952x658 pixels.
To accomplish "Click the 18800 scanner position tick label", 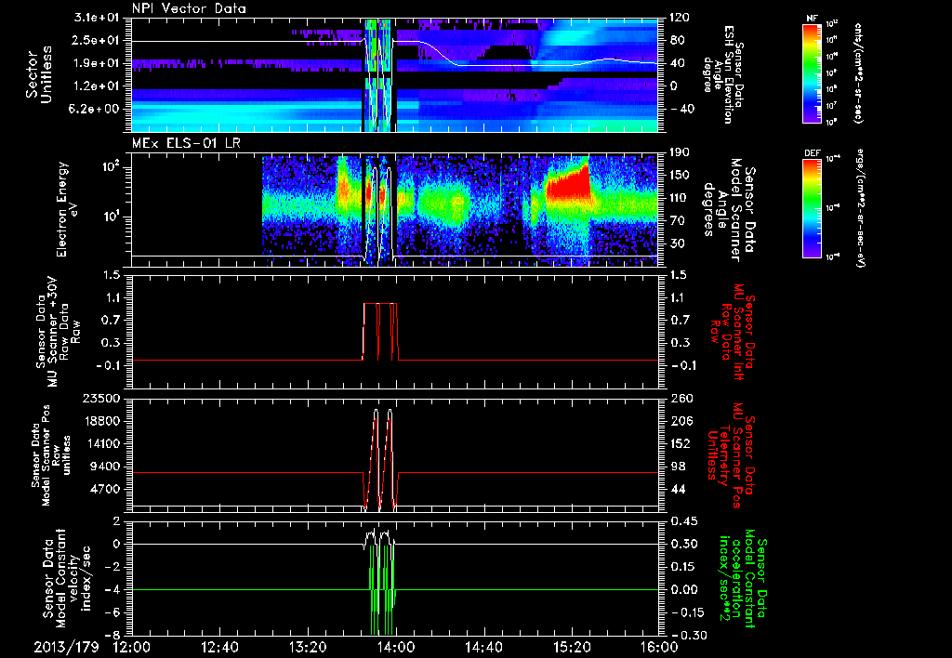I will (x=102, y=421).
